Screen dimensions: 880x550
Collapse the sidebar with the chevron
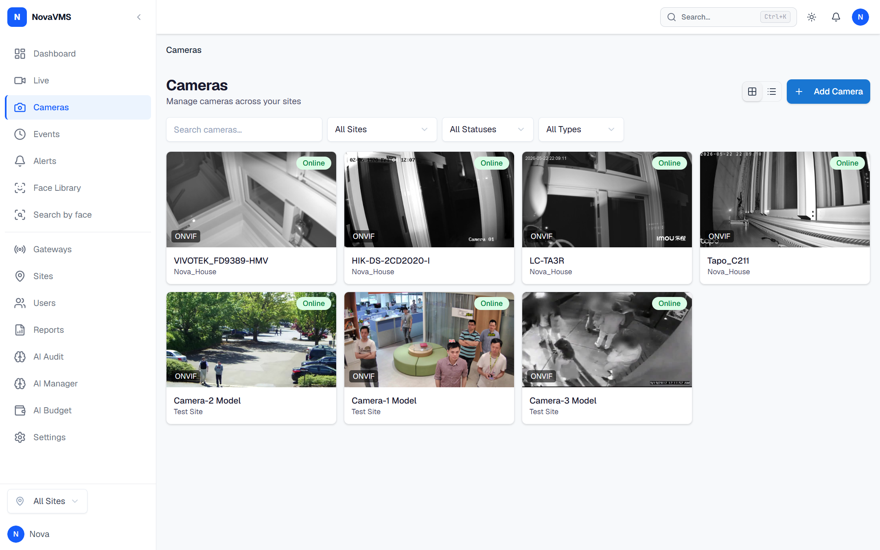139,17
